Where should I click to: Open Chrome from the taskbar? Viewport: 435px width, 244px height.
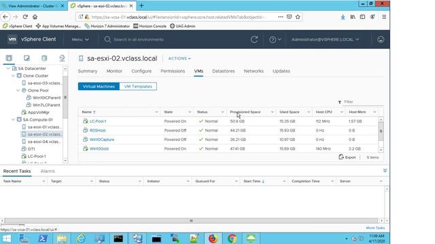232,239
